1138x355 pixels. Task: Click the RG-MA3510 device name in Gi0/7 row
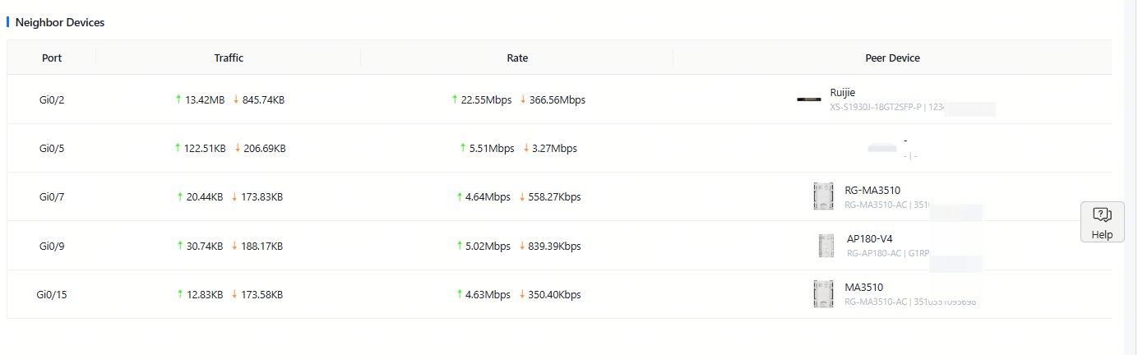(872, 190)
